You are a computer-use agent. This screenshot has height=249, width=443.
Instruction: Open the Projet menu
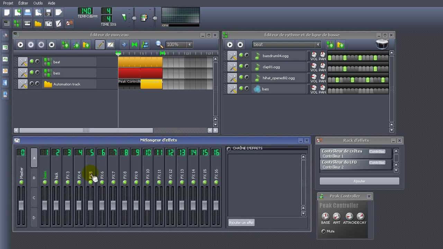pyautogui.click(x=8, y=3)
